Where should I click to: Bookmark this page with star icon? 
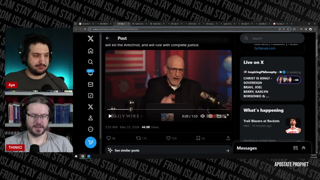pos(288,29)
